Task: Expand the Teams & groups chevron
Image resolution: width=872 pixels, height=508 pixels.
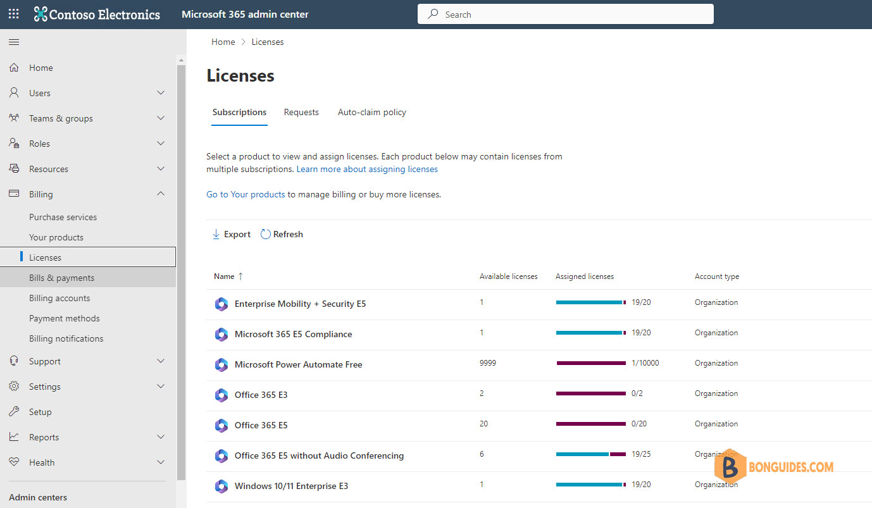Action: coord(161,118)
